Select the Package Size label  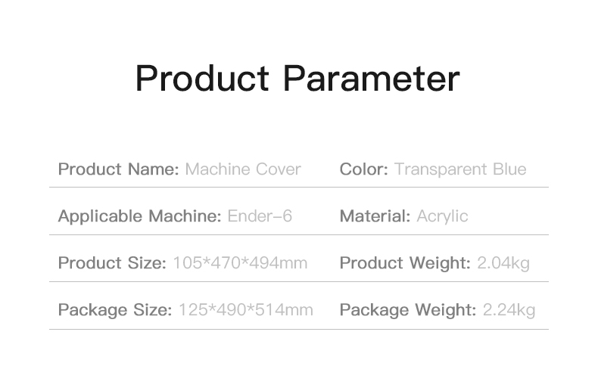[115, 310]
